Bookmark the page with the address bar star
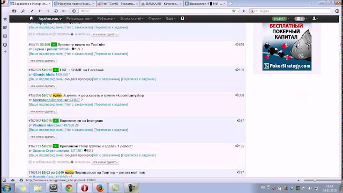This screenshot has width=343, height=193. (x=234, y=11)
